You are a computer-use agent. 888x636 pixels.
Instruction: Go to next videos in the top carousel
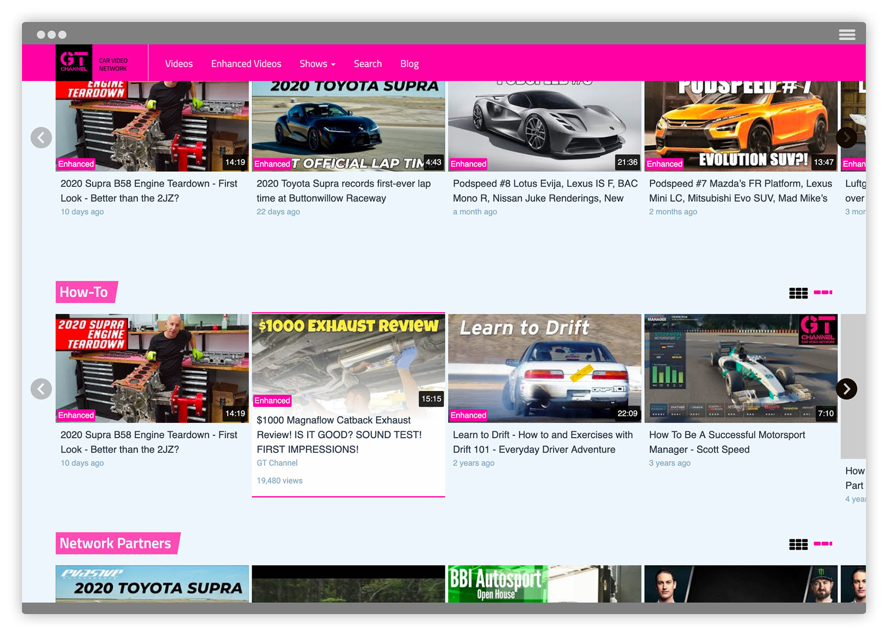coord(846,137)
